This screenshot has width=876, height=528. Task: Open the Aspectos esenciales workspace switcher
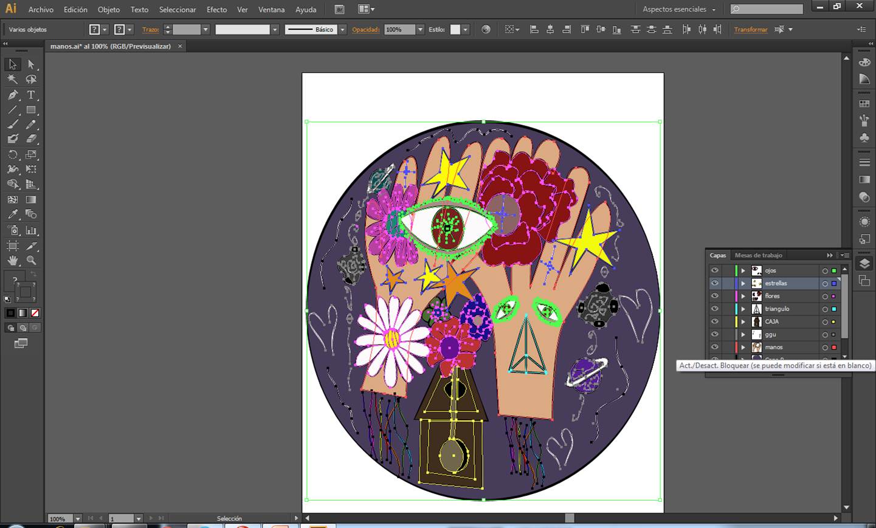(679, 10)
